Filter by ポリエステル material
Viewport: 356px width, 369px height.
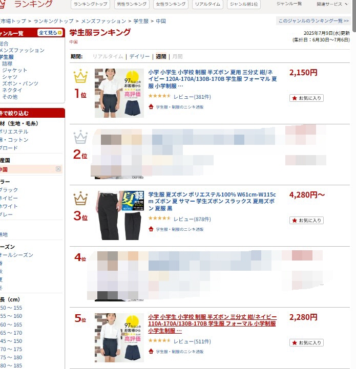pyautogui.click(x=14, y=132)
